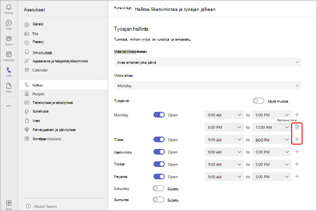Image resolution: width=317 pixels, height=211 pixels.
Task: Add a time slot for Monday
Action: [297, 115]
